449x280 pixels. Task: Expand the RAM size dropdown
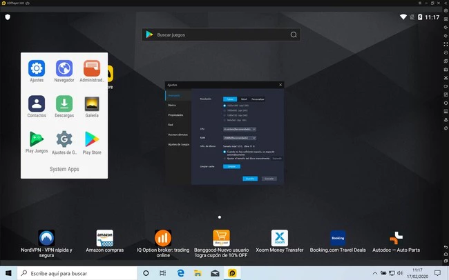[239, 137]
